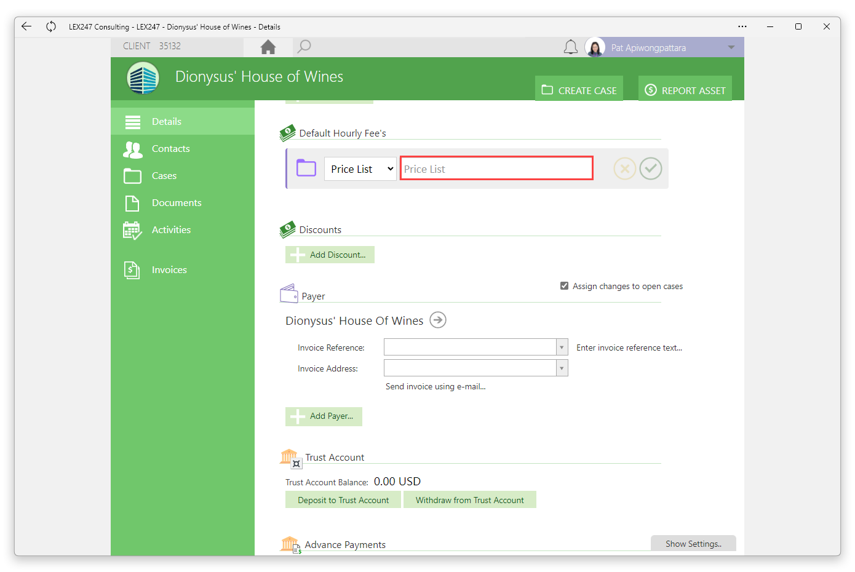Go back with the back arrow
855x572 pixels.
pyautogui.click(x=26, y=26)
